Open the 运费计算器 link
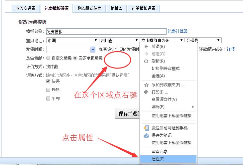 click(178, 32)
